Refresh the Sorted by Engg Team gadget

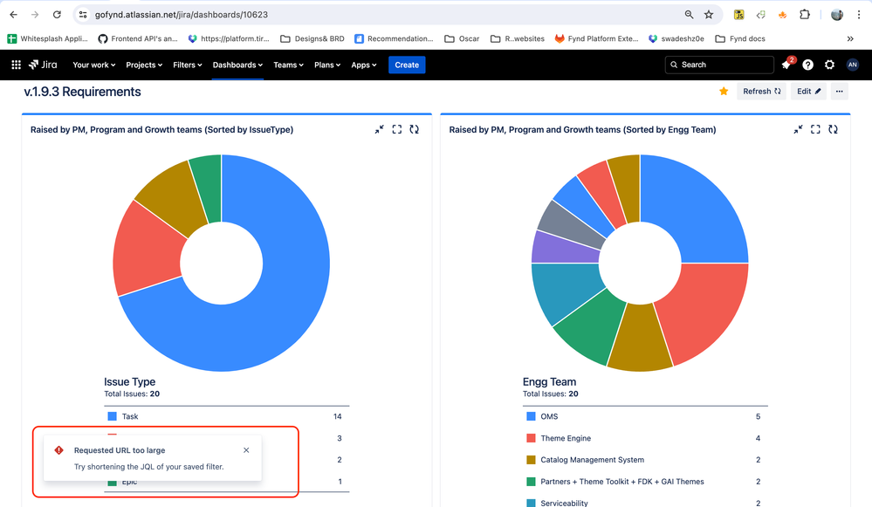[833, 129]
